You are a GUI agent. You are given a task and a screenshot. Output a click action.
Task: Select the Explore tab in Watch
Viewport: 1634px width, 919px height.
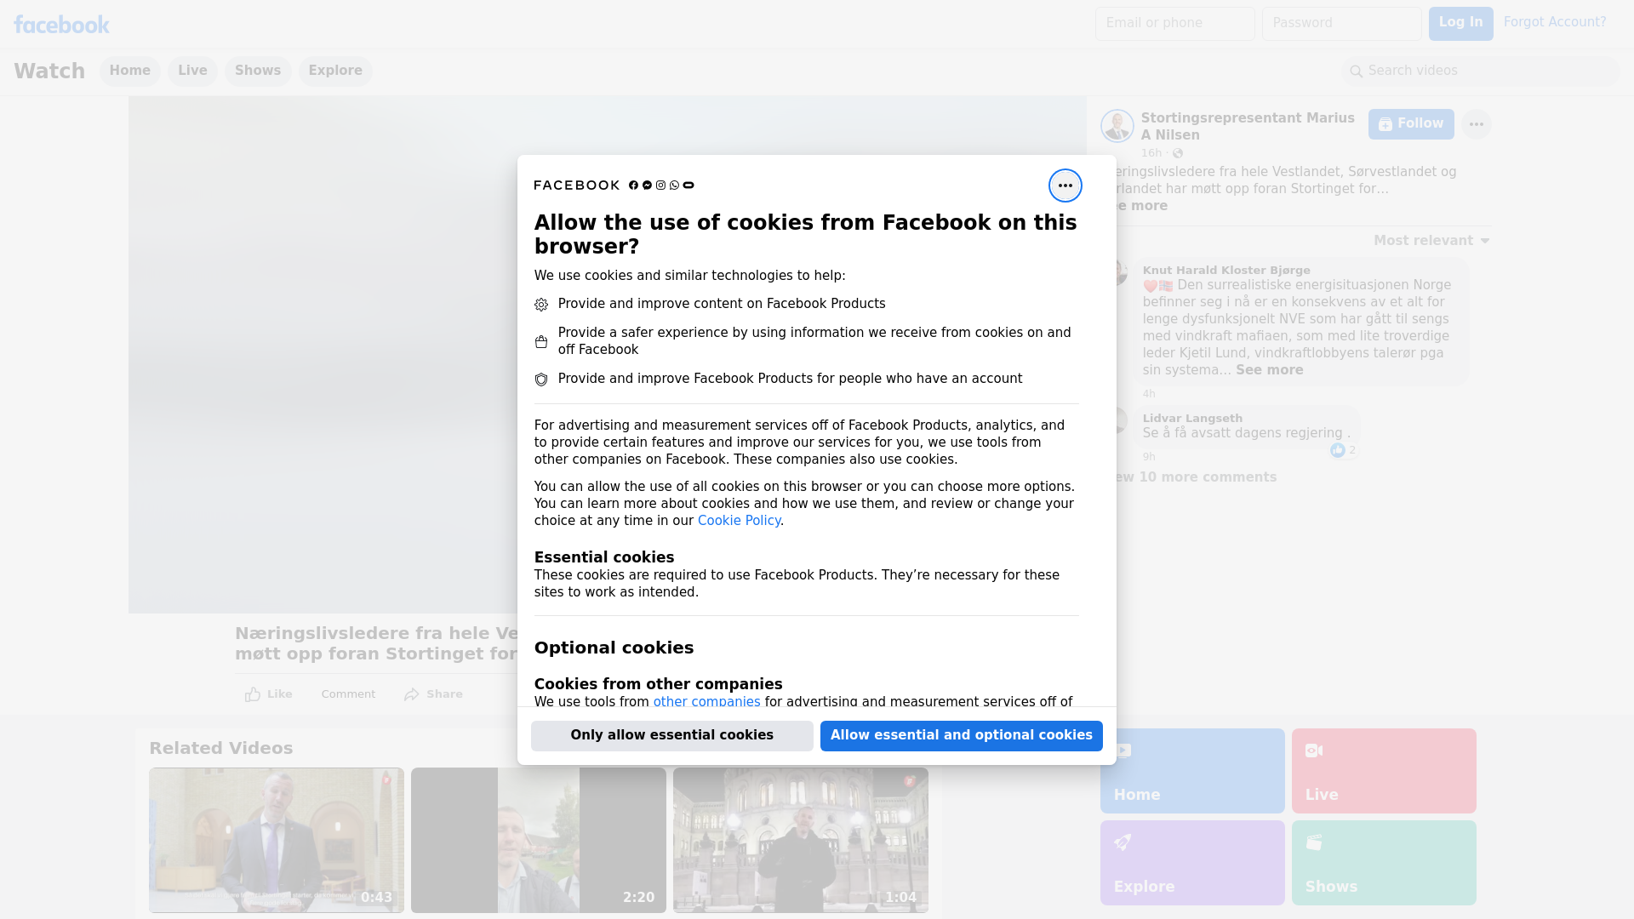[334, 71]
